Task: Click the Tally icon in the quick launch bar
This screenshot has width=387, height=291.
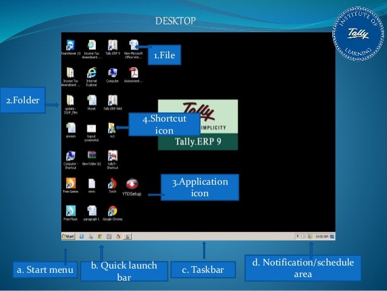Action: [x=109, y=236]
